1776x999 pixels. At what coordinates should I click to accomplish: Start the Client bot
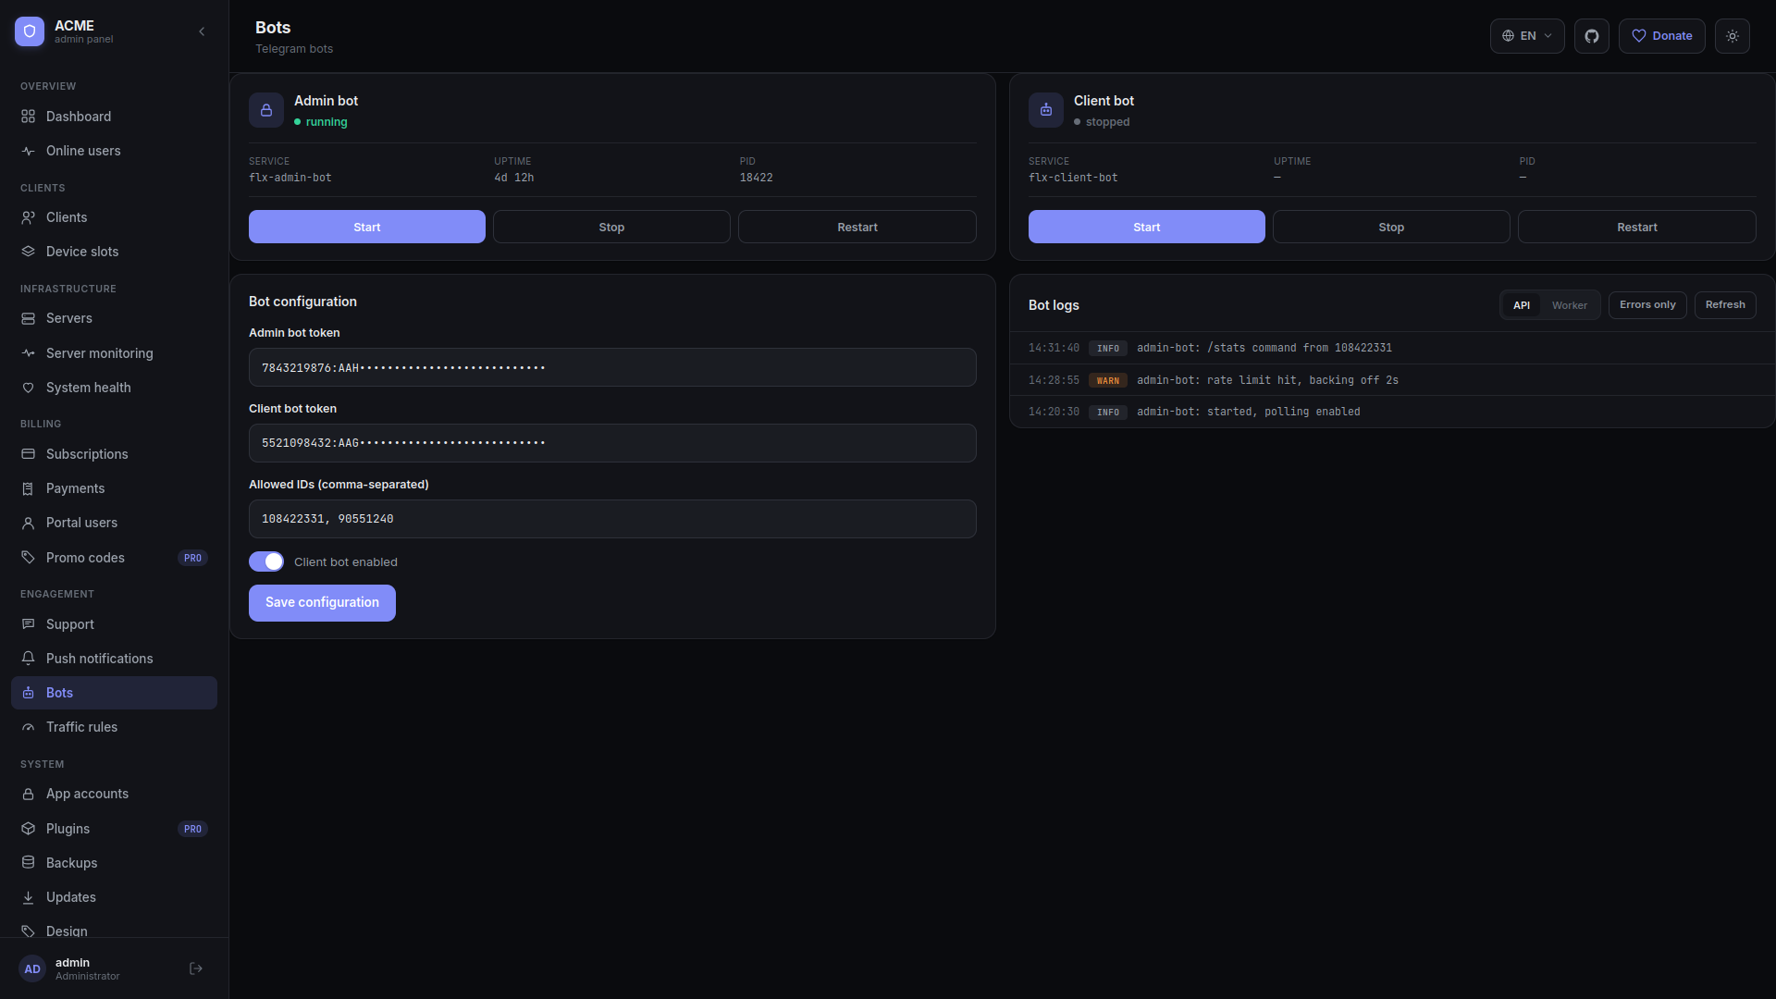click(x=1147, y=227)
